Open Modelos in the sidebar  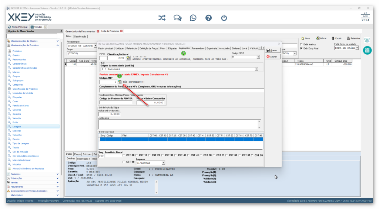[17, 164]
